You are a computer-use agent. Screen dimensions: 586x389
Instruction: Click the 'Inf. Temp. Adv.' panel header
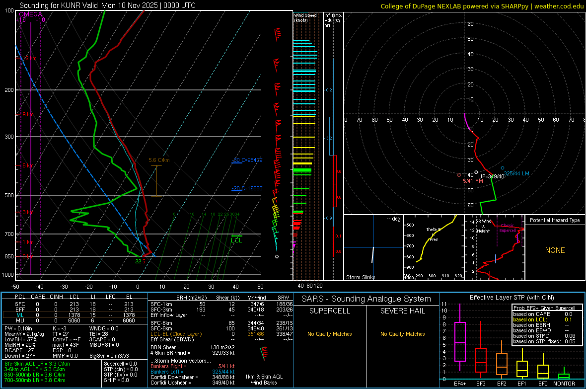(x=333, y=20)
